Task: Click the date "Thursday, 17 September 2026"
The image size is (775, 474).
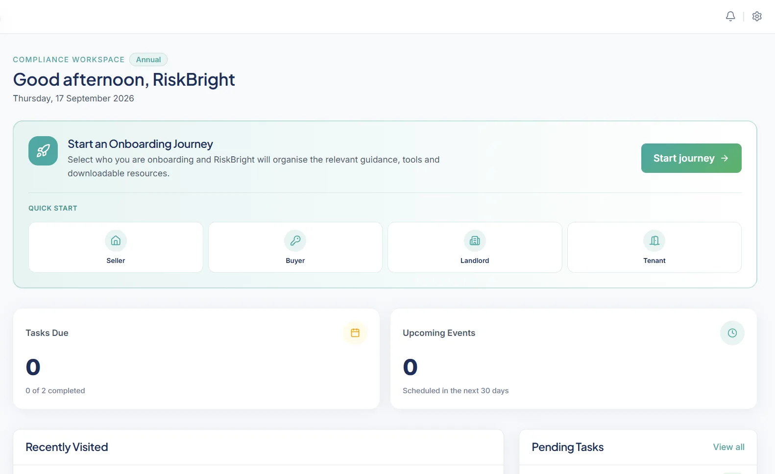Action: pyautogui.click(x=73, y=98)
